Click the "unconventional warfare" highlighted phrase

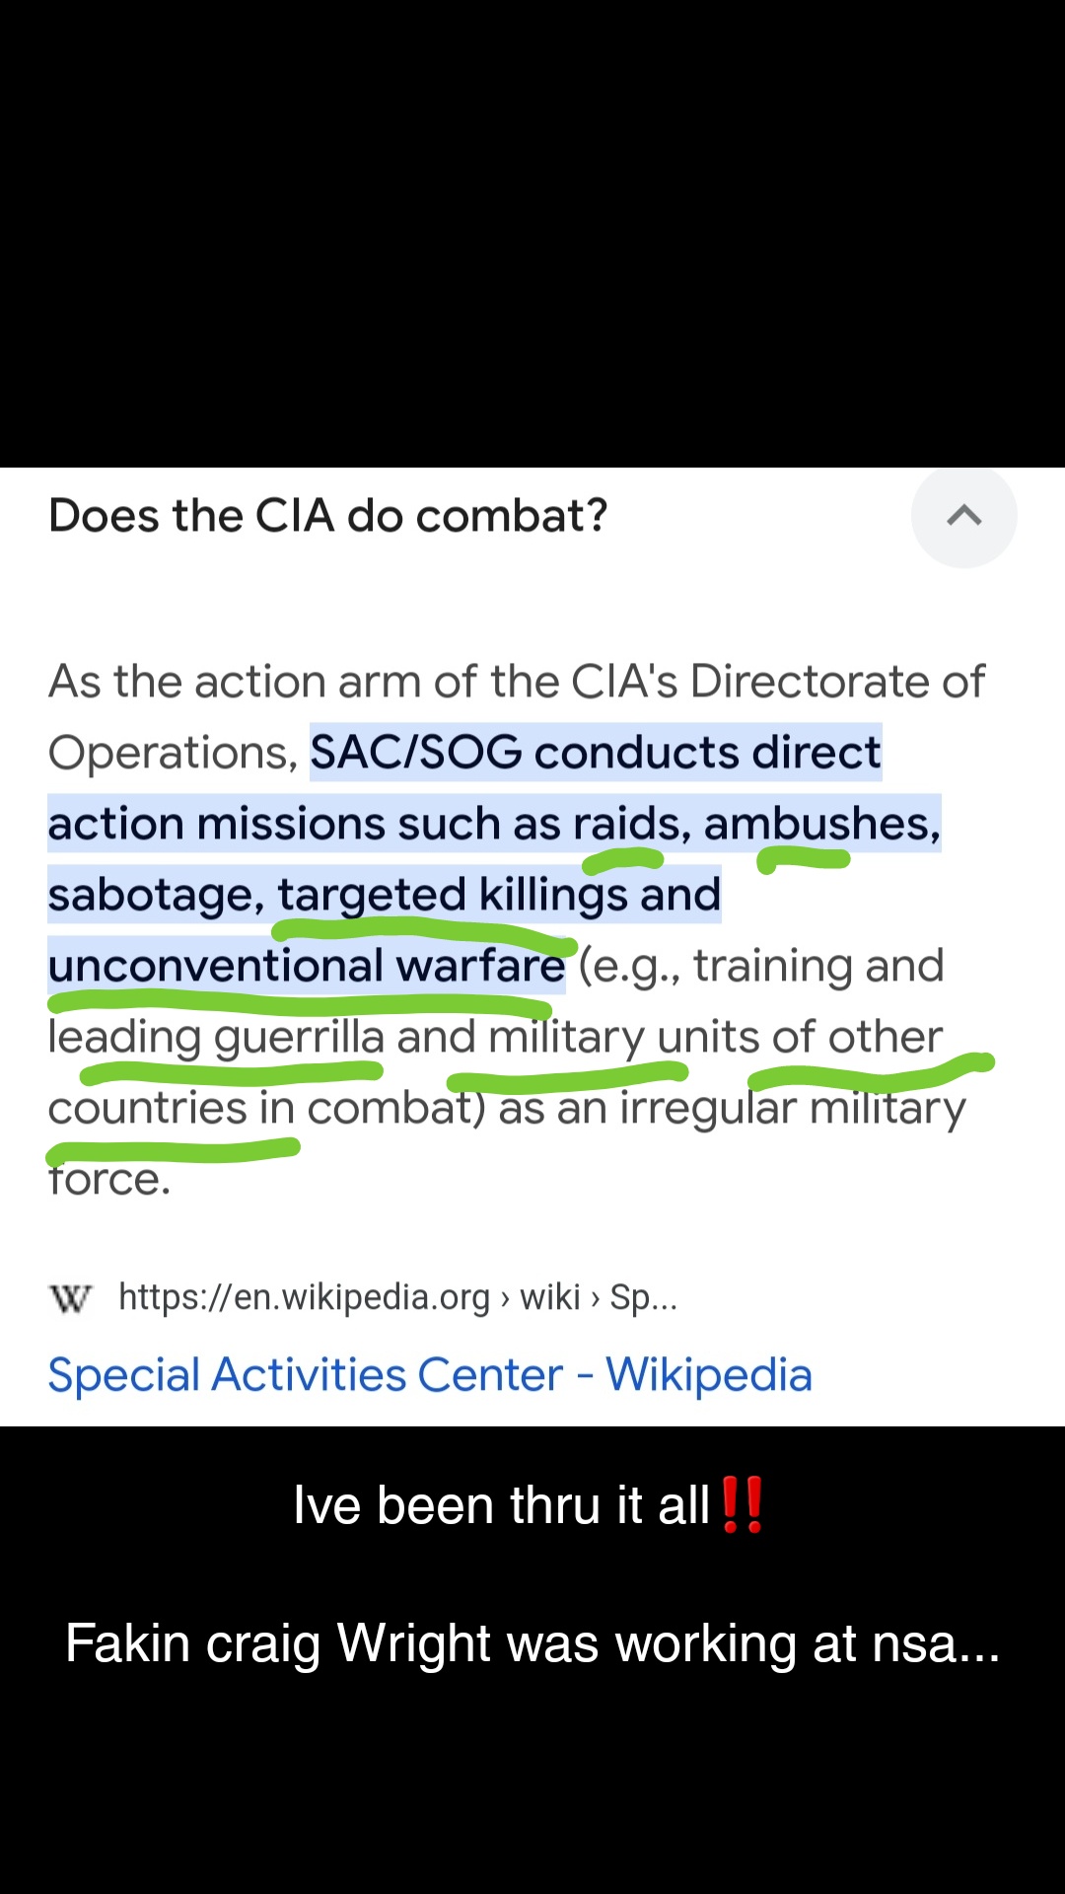click(x=307, y=965)
